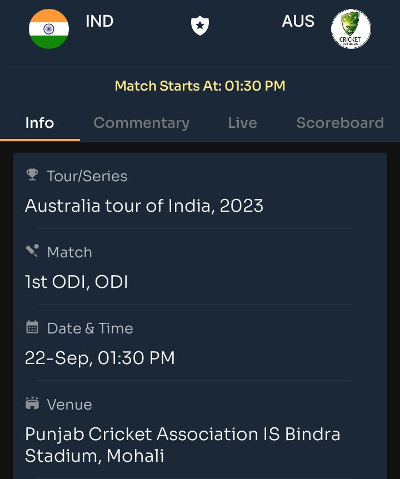Tap the AUS team name
This screenshot has height=479, width=400.
298,21
